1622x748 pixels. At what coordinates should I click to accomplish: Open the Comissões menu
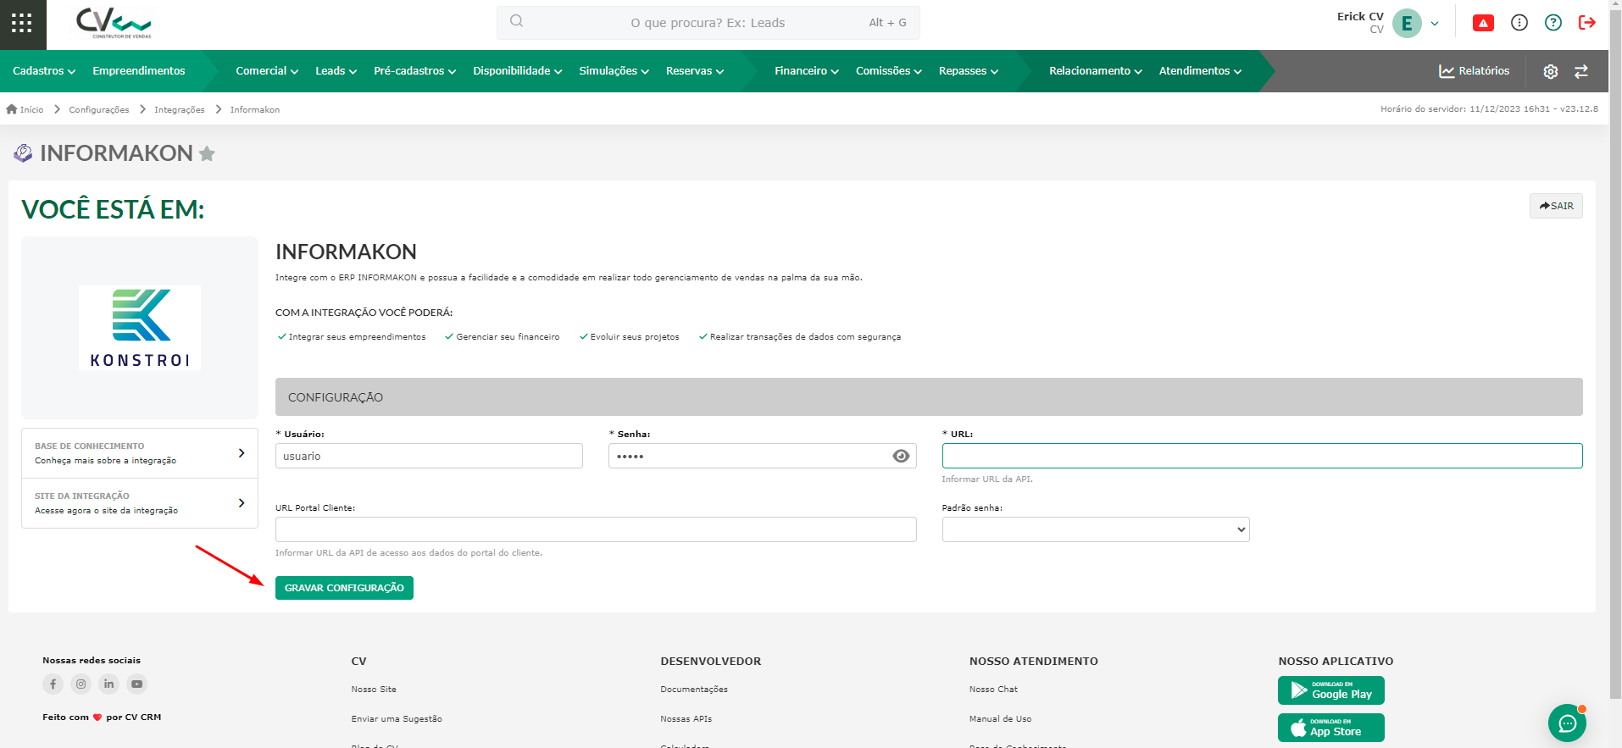(889, 71)
